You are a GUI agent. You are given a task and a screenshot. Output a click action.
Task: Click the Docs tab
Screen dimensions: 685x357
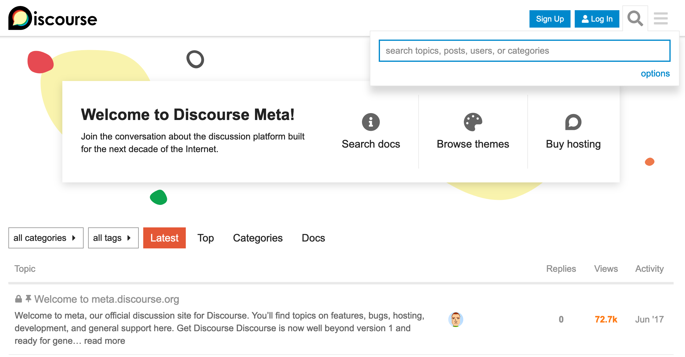[313, 238]
